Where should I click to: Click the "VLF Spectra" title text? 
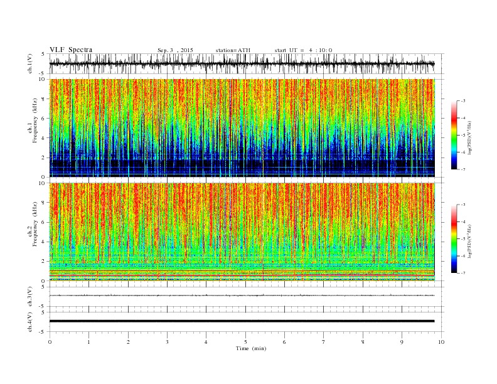tap(71, 50)
